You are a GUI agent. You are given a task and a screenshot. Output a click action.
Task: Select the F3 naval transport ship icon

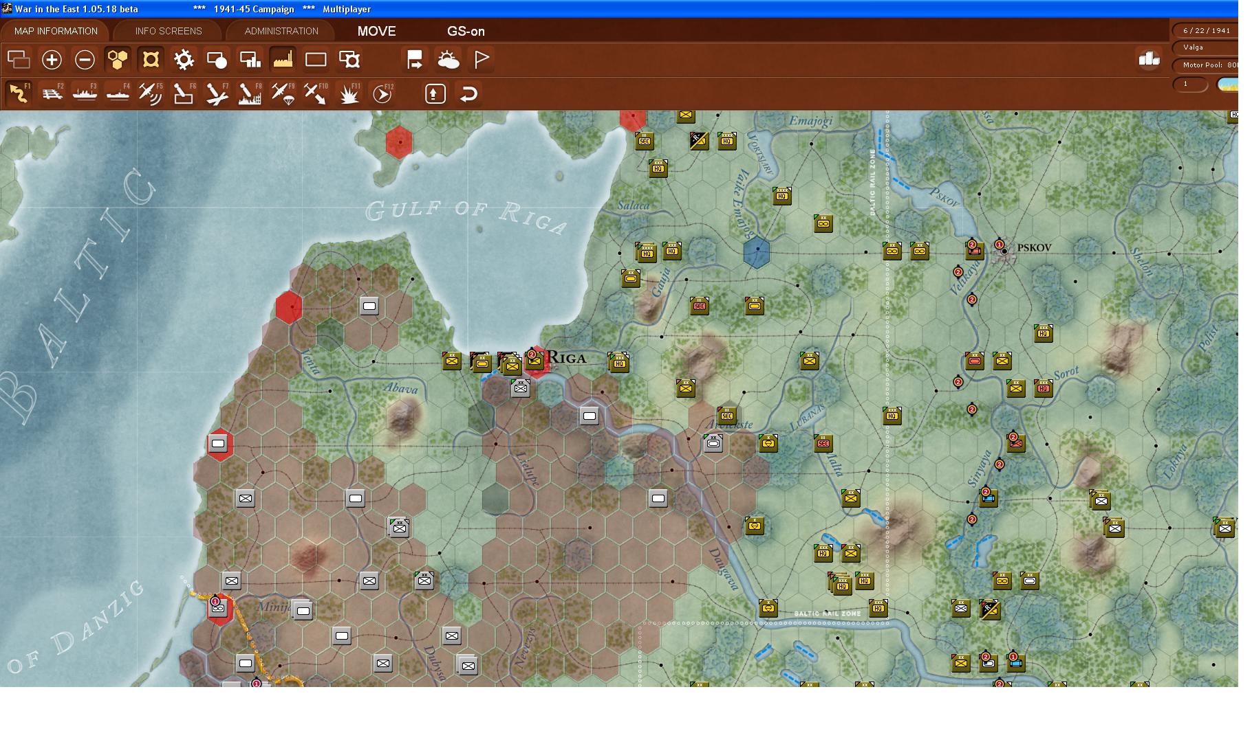point(85,93)
